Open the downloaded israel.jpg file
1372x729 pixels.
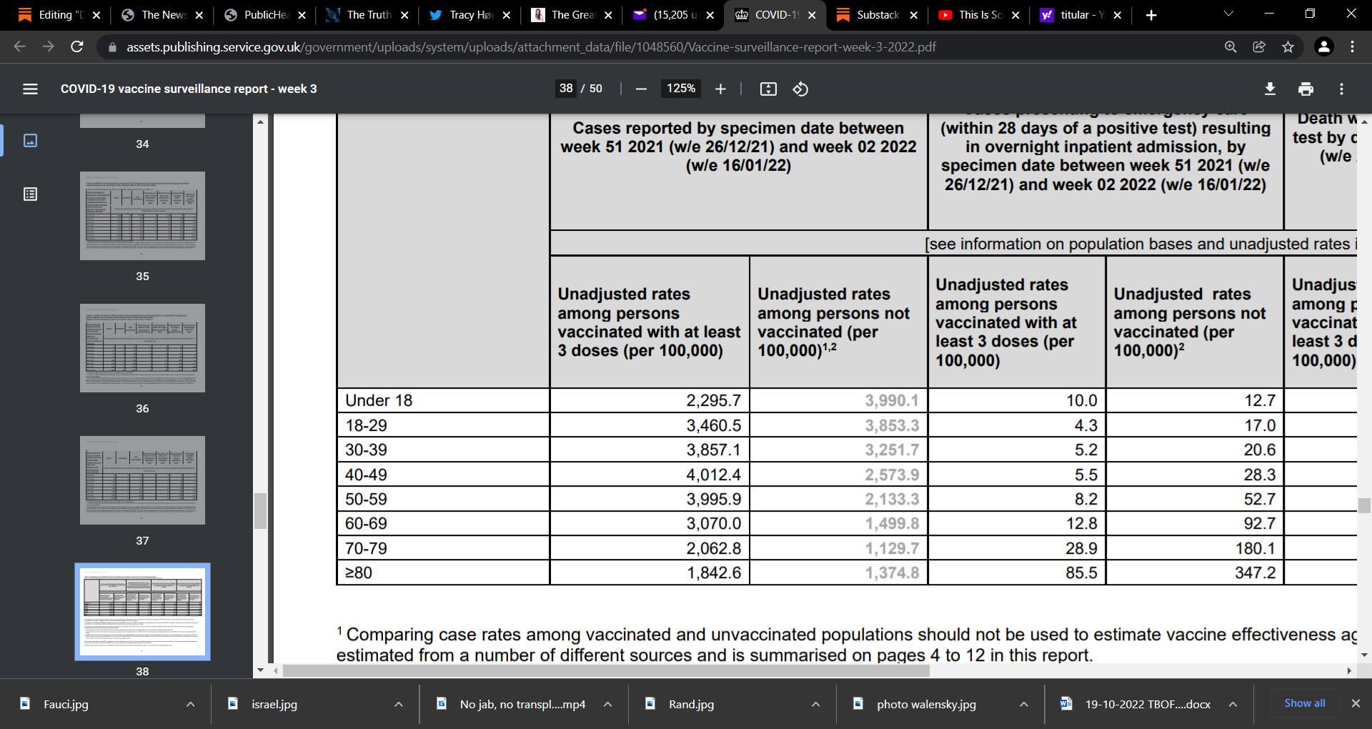[x=274, y=704]
